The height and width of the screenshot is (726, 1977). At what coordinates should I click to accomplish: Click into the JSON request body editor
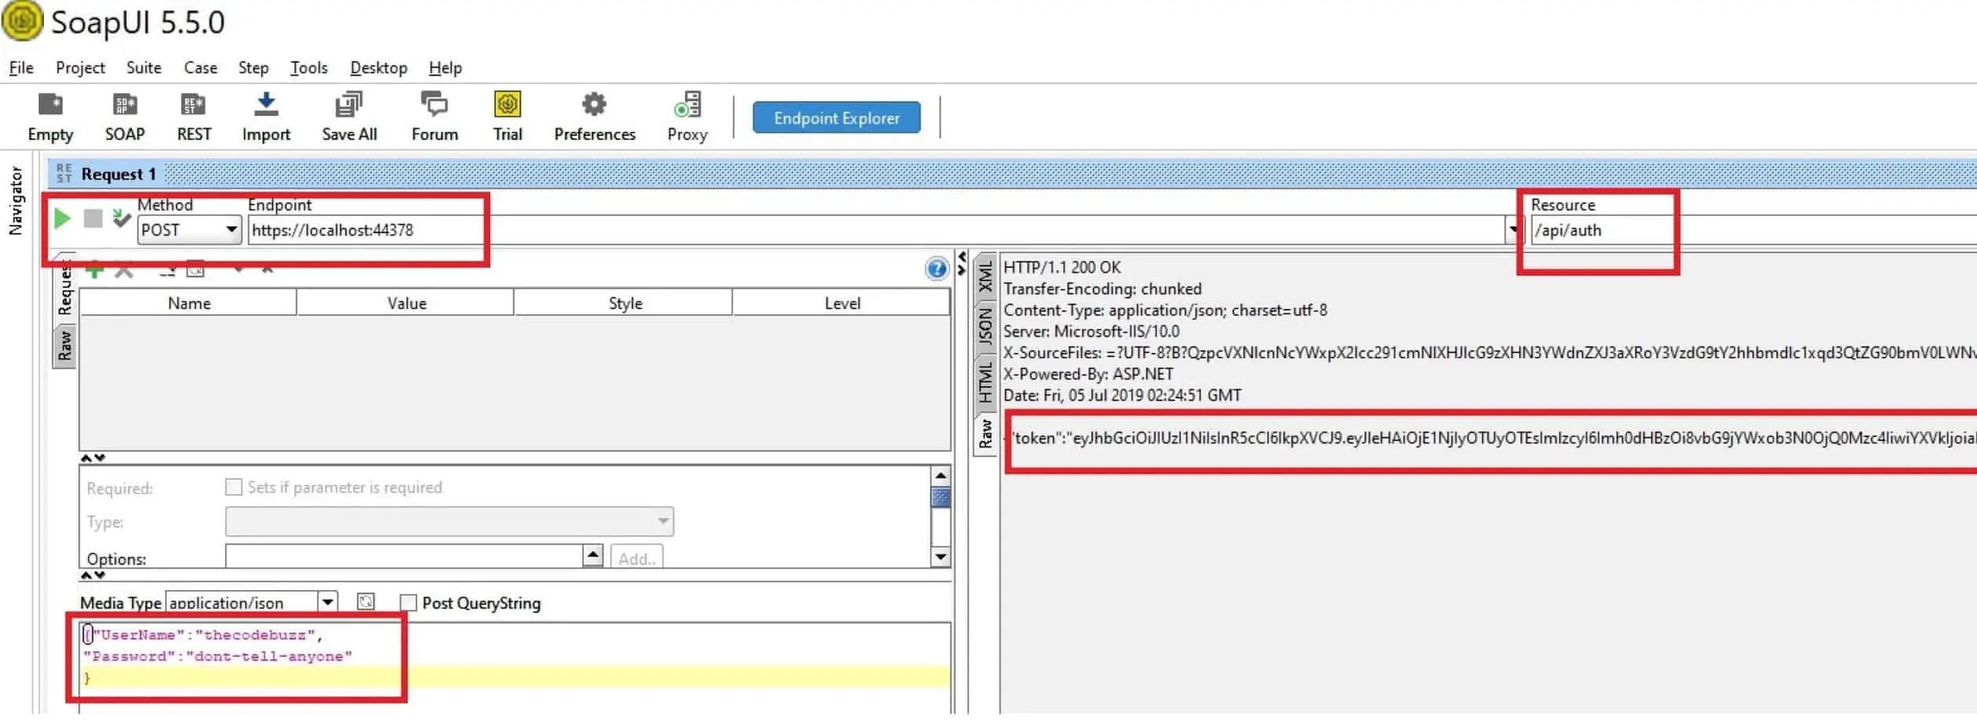pyautogui.click(x=515, y=667)
